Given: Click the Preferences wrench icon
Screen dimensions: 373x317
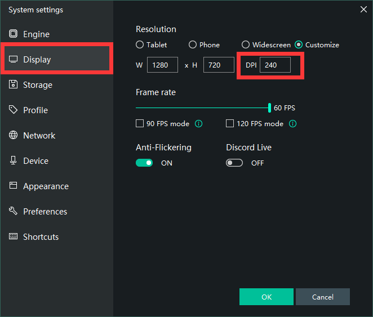Looking at the screenshot, I should 13,211.
